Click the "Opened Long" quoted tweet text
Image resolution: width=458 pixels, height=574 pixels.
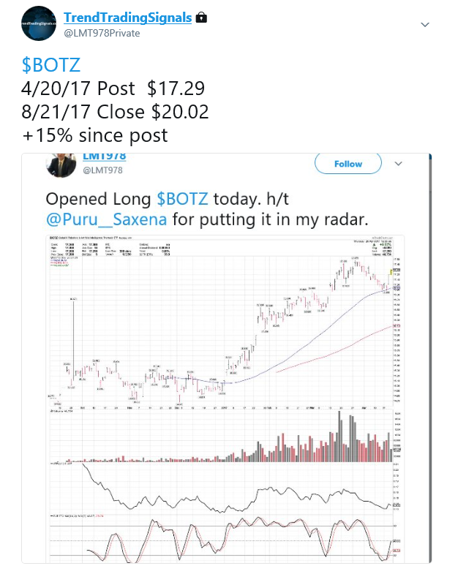click(207, 209)
